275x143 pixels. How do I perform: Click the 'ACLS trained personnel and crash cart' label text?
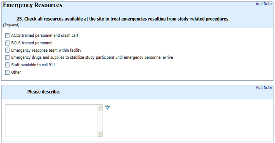coord(45,35)
